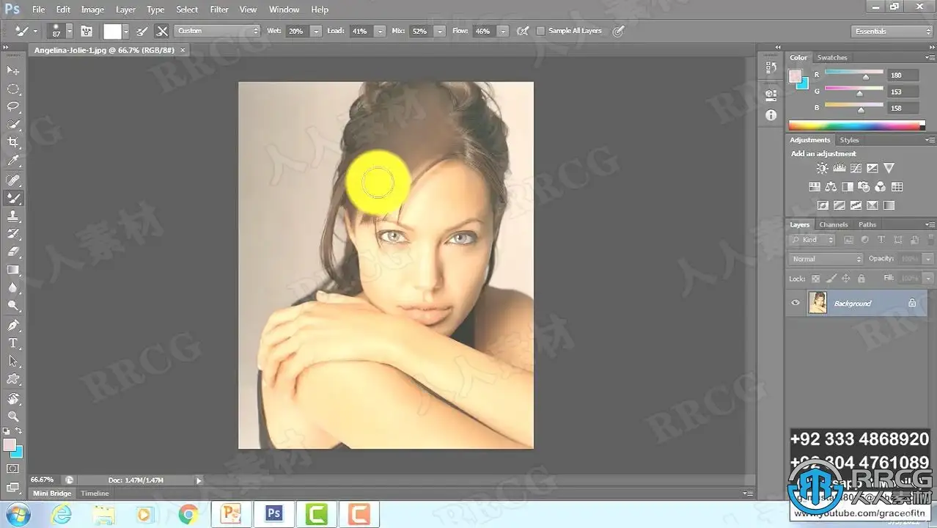Image resolution: width=937 pixels, height=528 pixels.
Task: Open the Timeline tab
Action: tap(95, 494)
